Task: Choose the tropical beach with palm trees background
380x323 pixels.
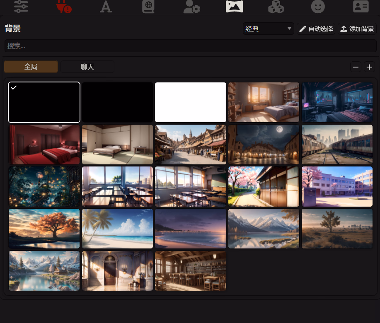Action: point(117,229)
